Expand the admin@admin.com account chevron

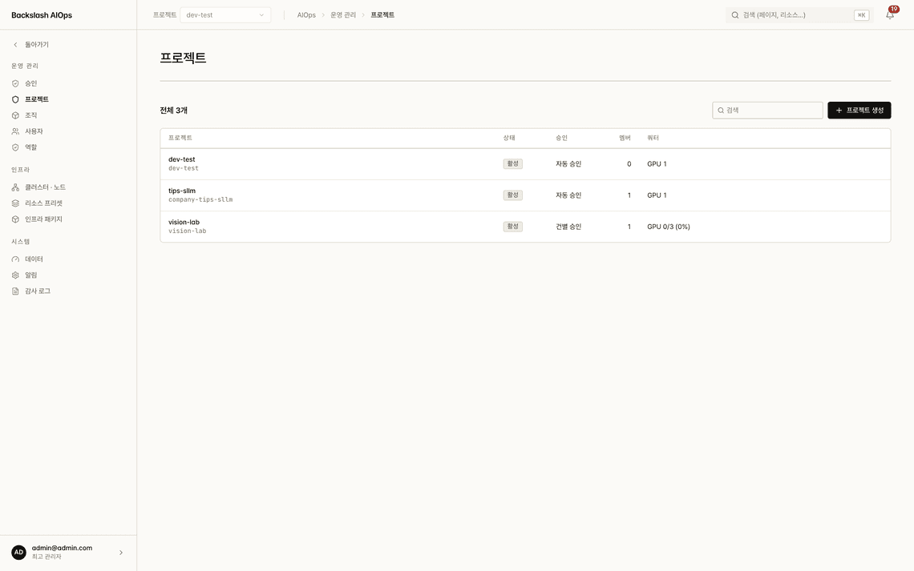[x=120, y=553]
